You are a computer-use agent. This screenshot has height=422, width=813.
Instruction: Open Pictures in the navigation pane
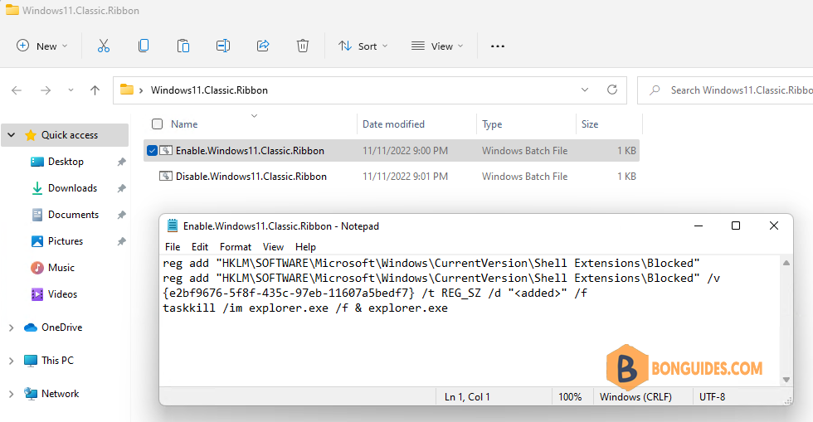pyautogui.click(x=66, y=241)
